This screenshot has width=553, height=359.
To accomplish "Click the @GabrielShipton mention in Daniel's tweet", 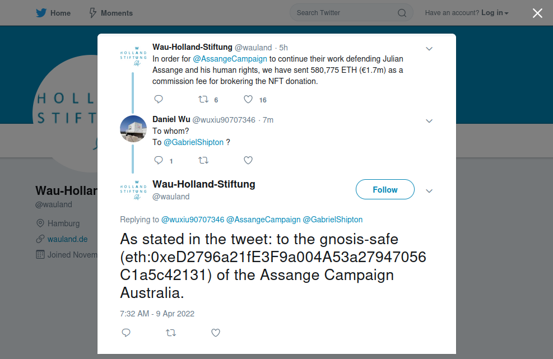I will (193, 142).
